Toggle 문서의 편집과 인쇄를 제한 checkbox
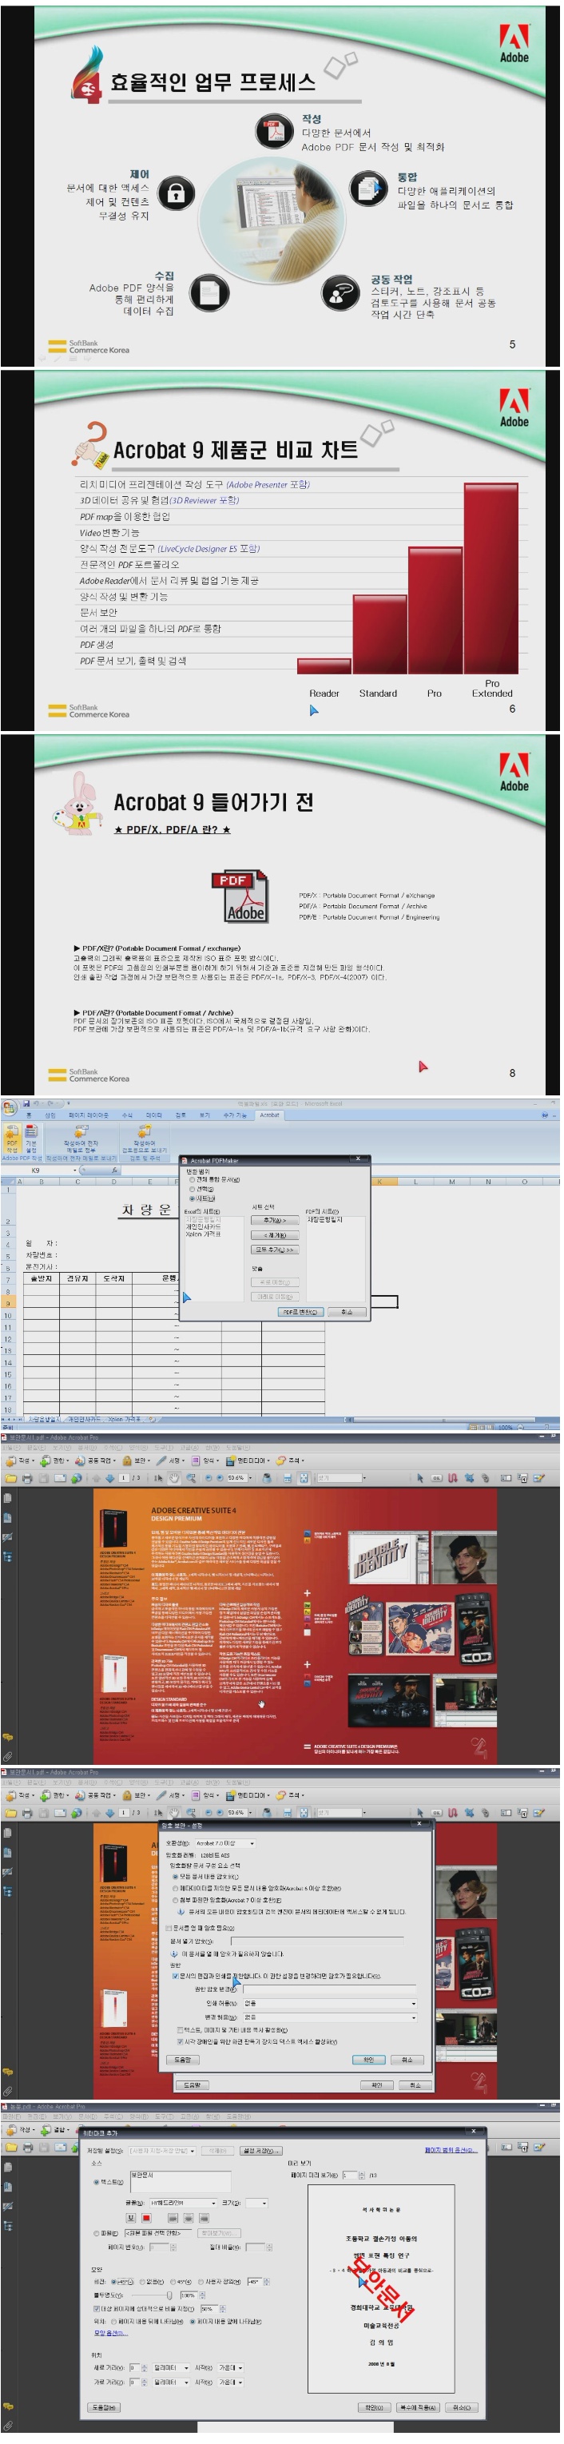Image resolution: width=564 pixels, height=2444 pixels. point(177,1977)
